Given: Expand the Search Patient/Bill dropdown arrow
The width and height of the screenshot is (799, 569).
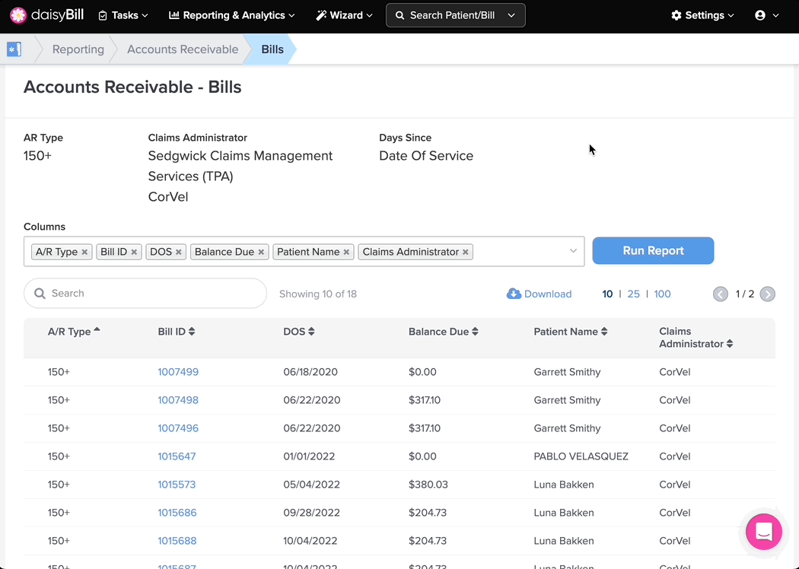Looking at the screenshot, I should 511,15.
